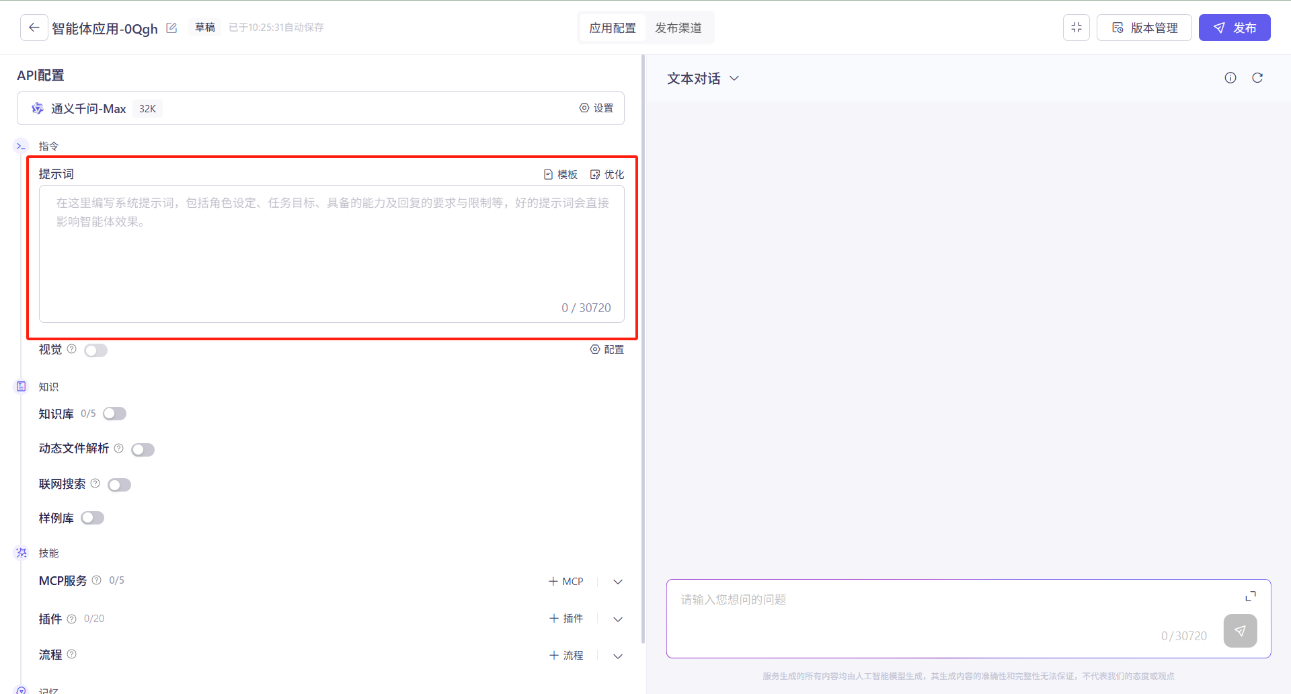Expand the chat input box
Screen dimensions: 1291x694
(1251, 596)
